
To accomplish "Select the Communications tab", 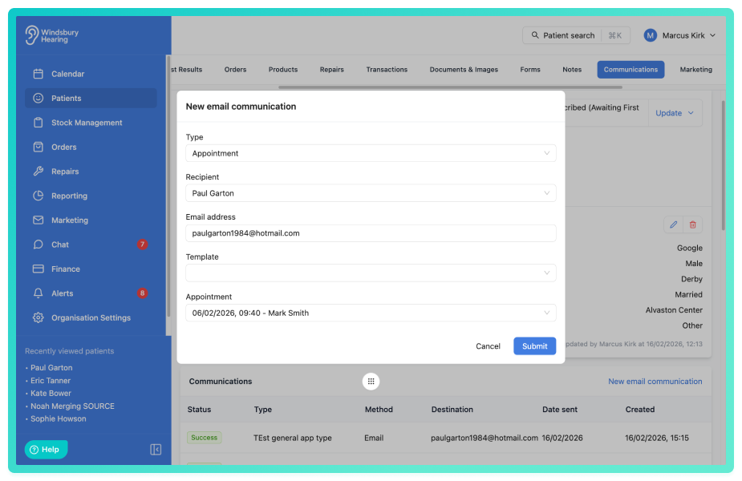I will coord(630,70).
